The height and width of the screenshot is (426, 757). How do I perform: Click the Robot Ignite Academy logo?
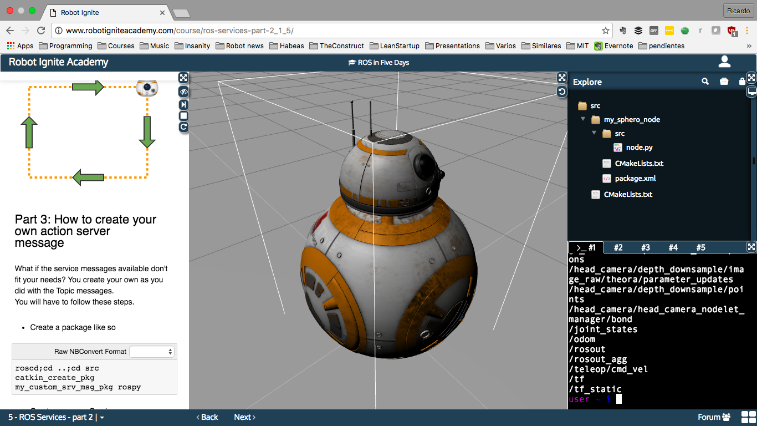pos(59,62)
